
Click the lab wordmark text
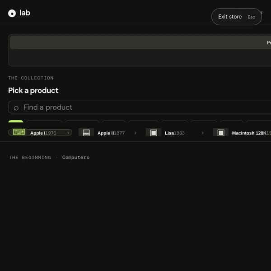tap(25, 13)
